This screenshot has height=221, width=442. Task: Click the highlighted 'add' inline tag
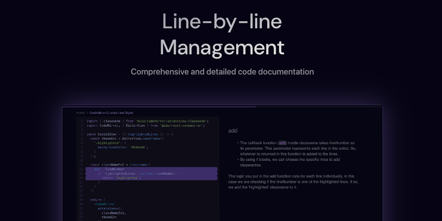[x=282, y=143]
